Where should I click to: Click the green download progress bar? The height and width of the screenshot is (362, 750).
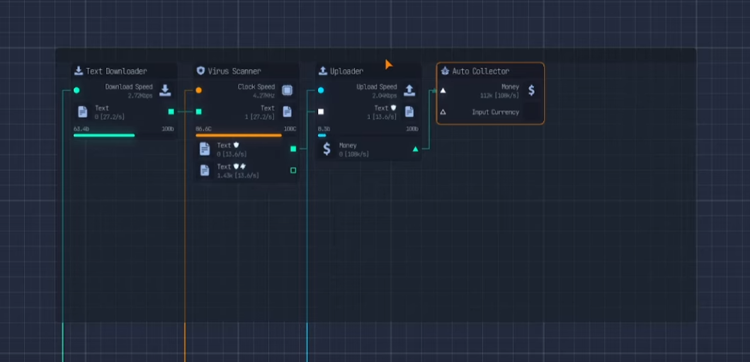point(104,135)
